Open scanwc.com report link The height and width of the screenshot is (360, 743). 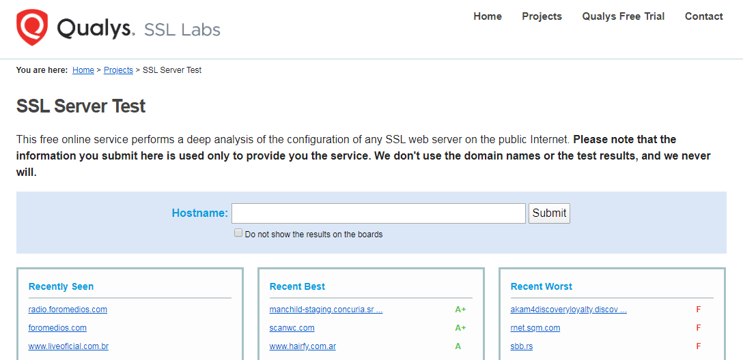(292, 328)
